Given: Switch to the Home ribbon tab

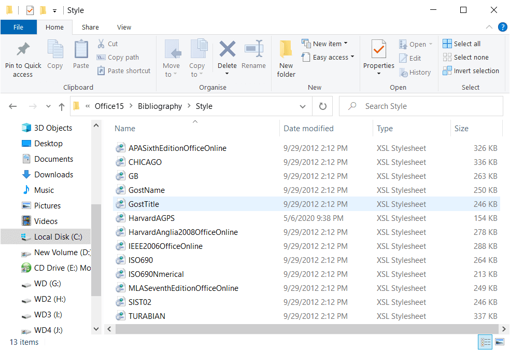Looking at the screenshot, I should coord(54,27).
